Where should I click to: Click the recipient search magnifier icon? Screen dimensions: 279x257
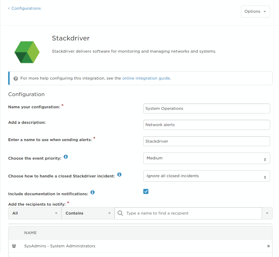pyautogui.click(x=120, y=213)
